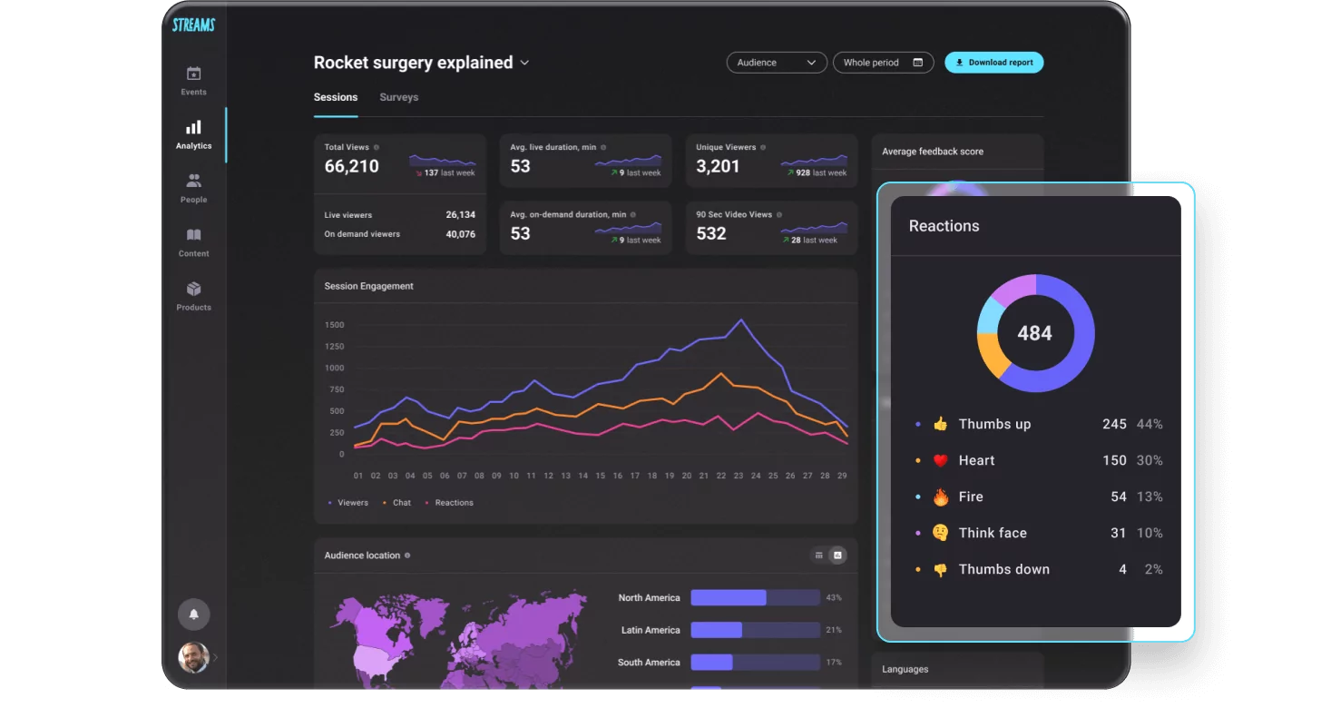Click info icon beside 90 Sec Video Views
This screenshot has width=1321, height=708.
click(779, 215)
